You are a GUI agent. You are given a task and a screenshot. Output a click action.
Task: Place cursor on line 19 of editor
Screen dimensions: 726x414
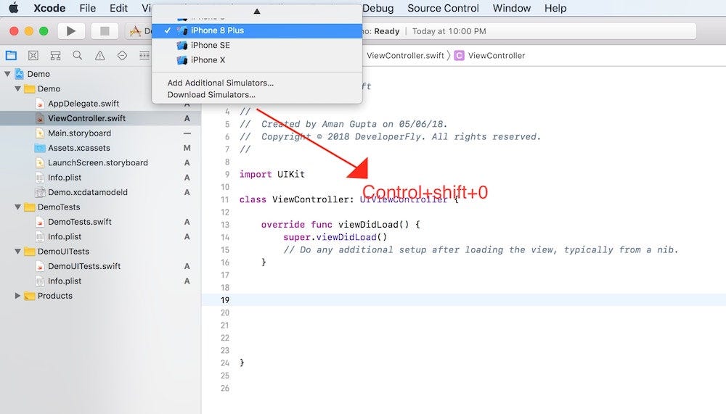point(463,299)
